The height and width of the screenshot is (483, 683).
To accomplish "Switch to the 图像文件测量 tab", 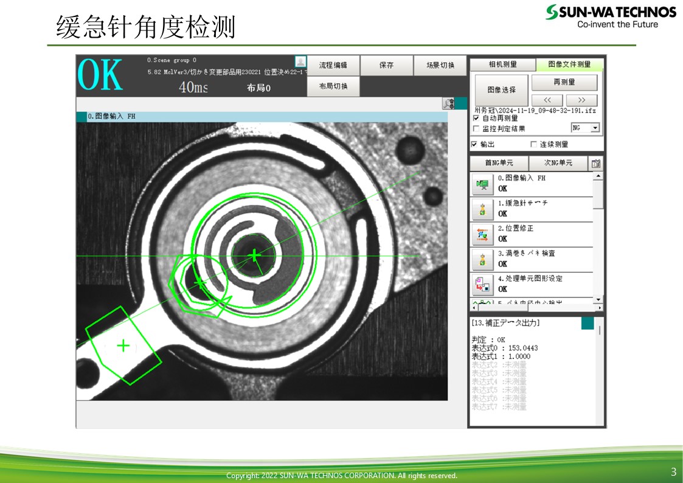I will tap(569, 64).
